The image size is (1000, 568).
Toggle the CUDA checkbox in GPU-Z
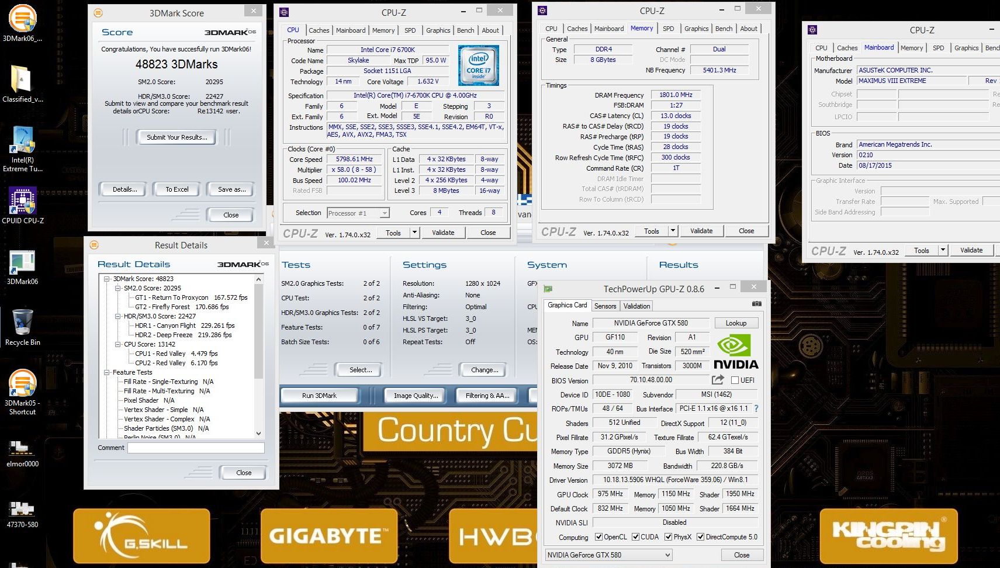click(635, 537)
